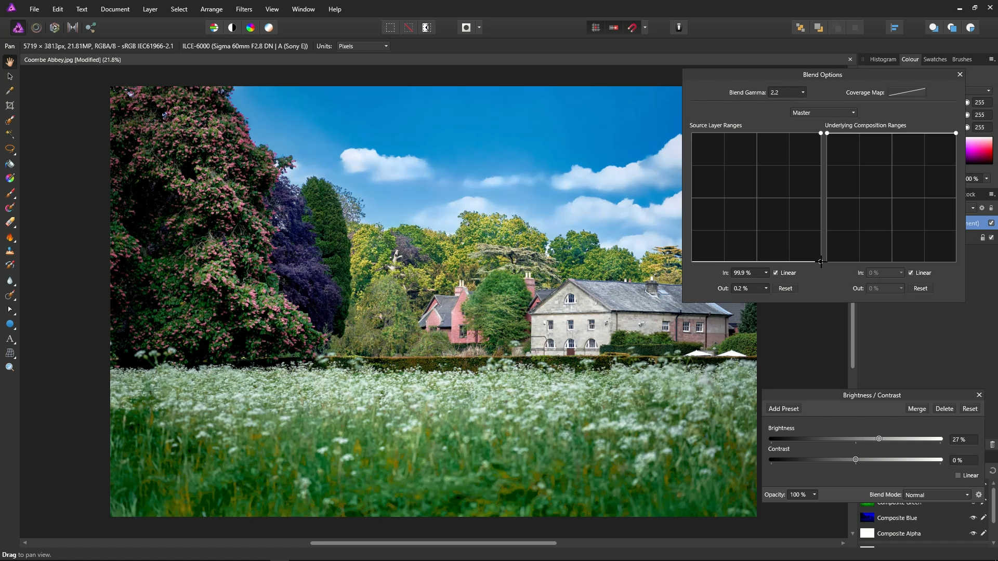Open the Units Pixels dropdown
This screenshot has height=561, width=998.
pyautogui.click(x=363, y=46)
